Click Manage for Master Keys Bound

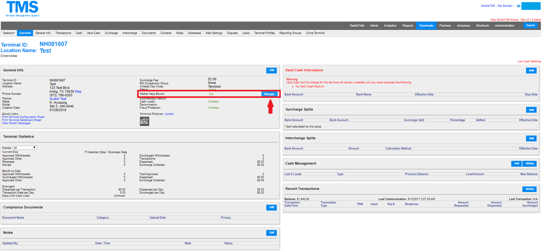point(269,94)
